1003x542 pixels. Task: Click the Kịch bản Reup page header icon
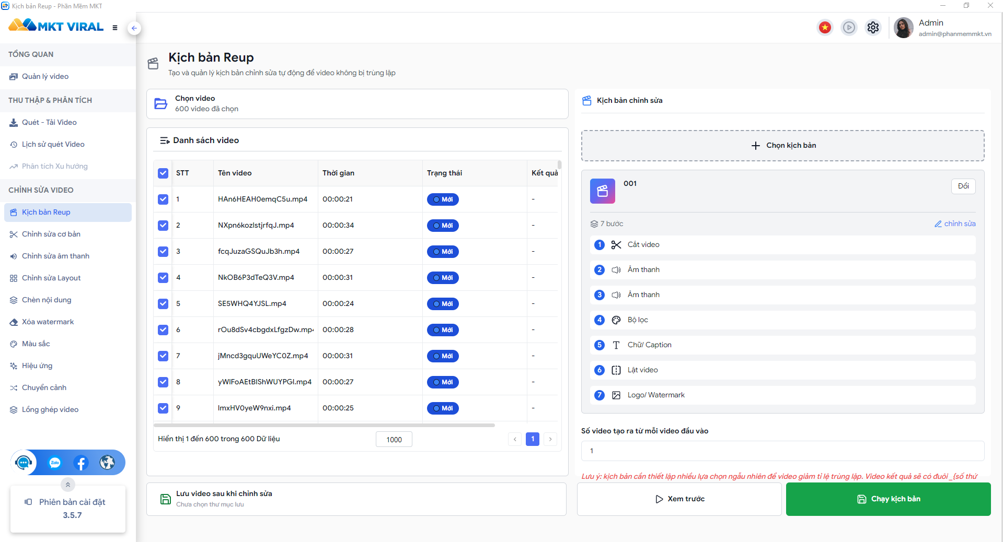coord(153,64)
